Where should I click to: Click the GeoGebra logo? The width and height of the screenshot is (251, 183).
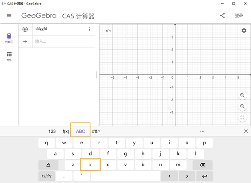pyautogui.click(x=39, y=15)
